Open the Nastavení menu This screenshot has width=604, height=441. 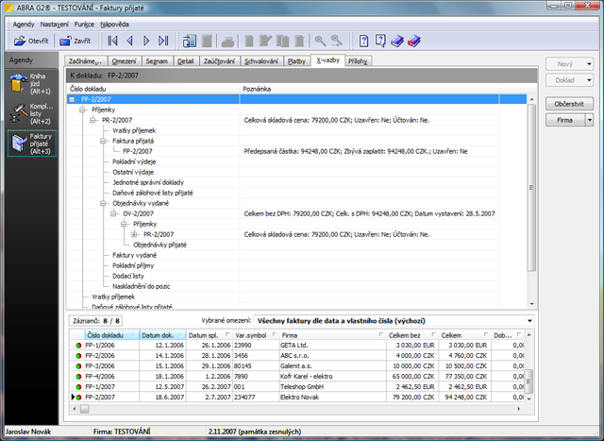pyautogui.click(x=55, y=25)
